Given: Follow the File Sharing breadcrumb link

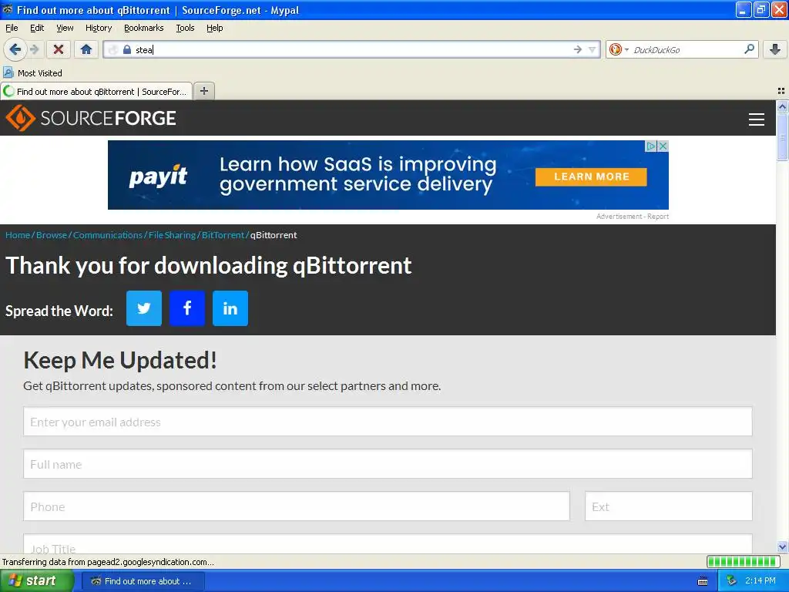Looking at the screenshot, I should pyautogui.click(x=172, y=235).
